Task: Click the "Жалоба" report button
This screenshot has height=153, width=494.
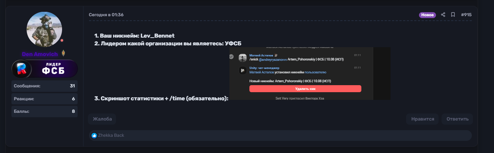Action: pyautogui.click(x=102, y=119)
